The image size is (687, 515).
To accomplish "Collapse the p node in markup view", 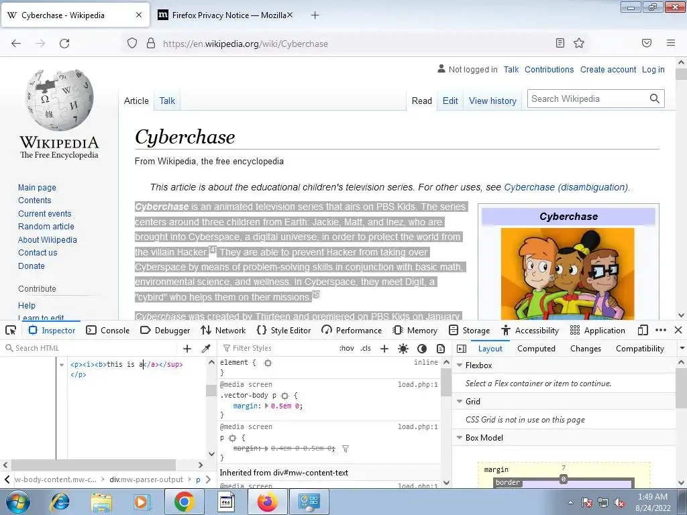I will tap(62, 364).
